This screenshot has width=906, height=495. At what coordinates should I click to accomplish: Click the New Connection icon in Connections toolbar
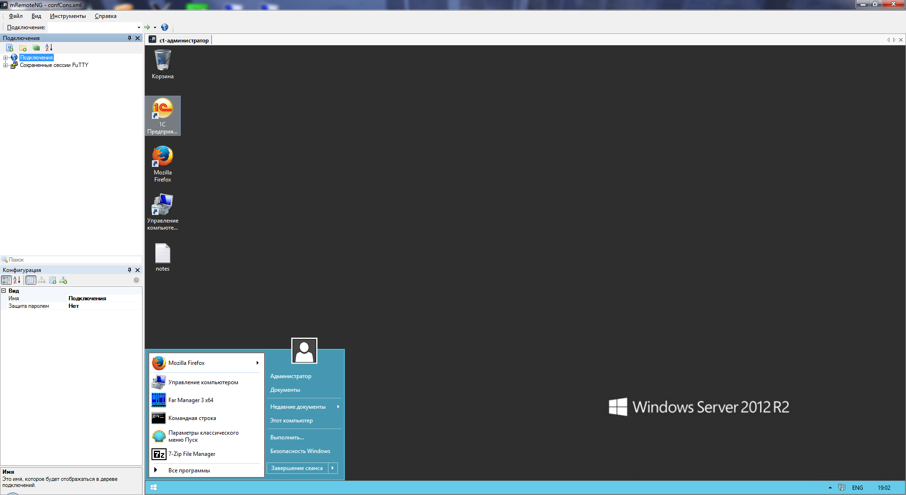[x=9, y=48]
